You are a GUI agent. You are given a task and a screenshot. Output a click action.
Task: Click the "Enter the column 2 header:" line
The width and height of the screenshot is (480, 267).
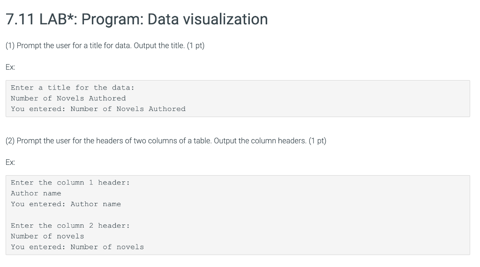[70, 226]
